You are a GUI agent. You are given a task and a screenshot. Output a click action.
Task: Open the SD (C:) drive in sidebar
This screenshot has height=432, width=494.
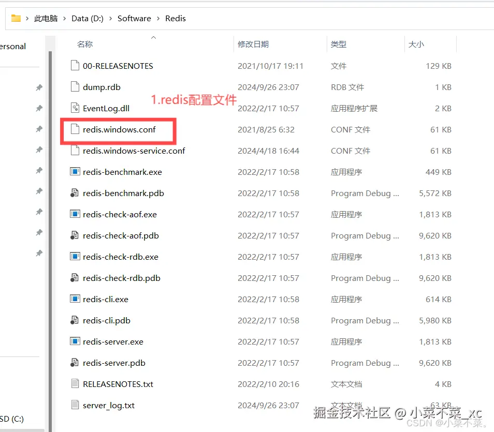[12, 419]
